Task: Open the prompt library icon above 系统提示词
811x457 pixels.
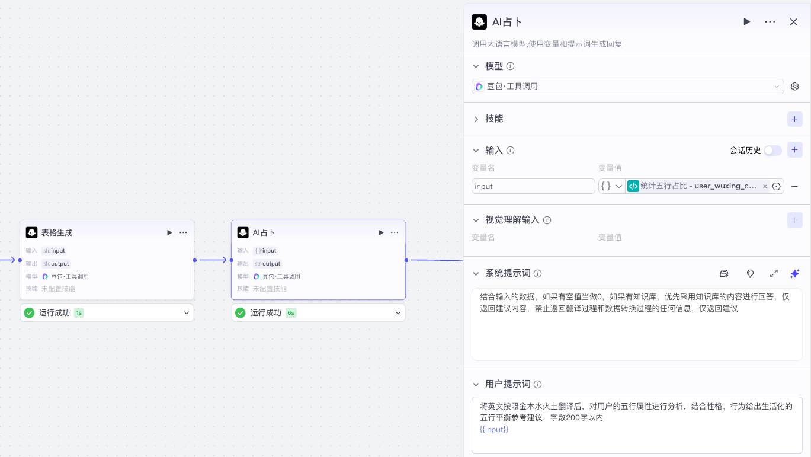Action: (724, 273)
